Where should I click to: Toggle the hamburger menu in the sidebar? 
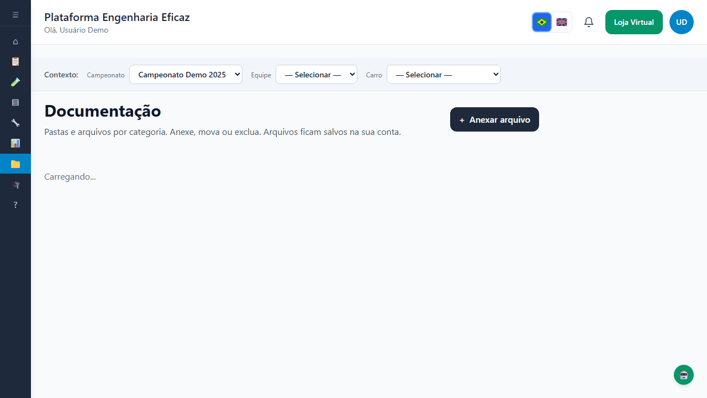(x=15, y=14)
